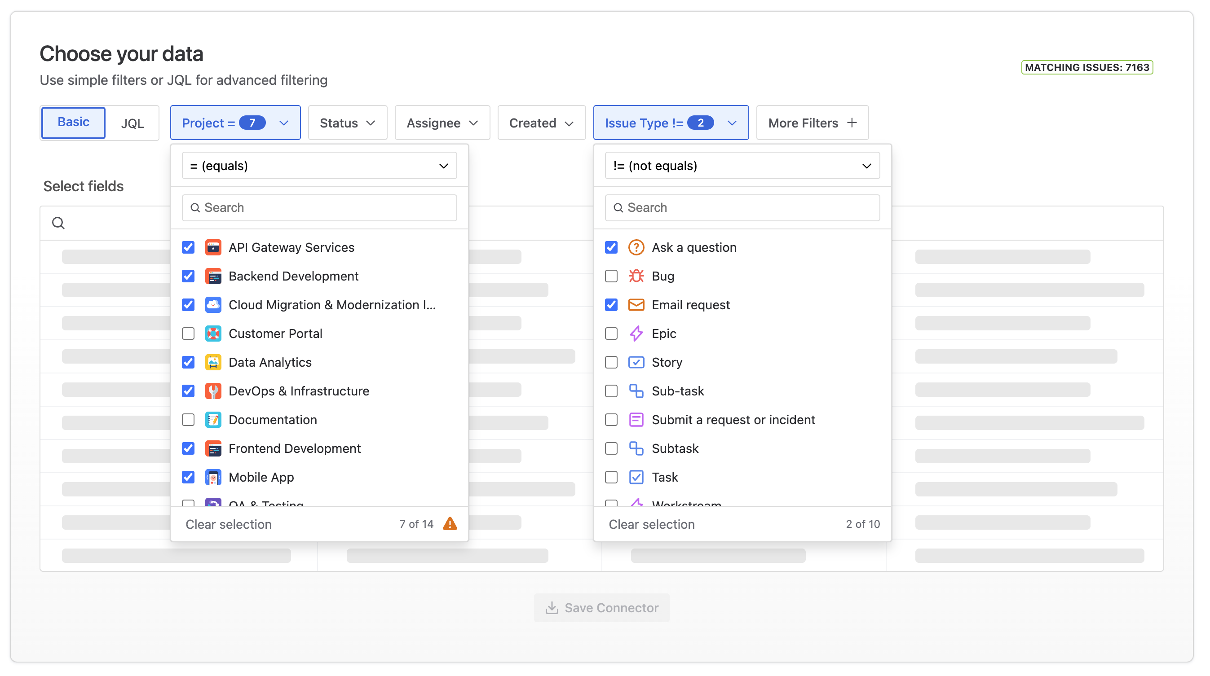Click the Data Analytics project icon
This screenshot has width=1210, height=676.
click(x=213, y=362)
